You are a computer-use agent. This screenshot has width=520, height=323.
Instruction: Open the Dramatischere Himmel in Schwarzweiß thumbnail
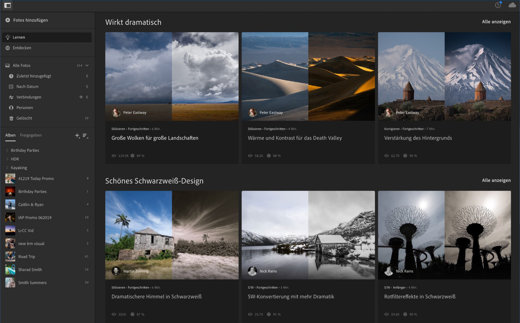[x=172, y=235]
